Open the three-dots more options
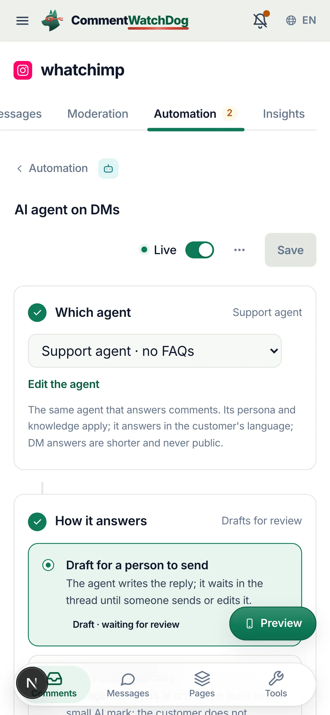 pos(239,250)
